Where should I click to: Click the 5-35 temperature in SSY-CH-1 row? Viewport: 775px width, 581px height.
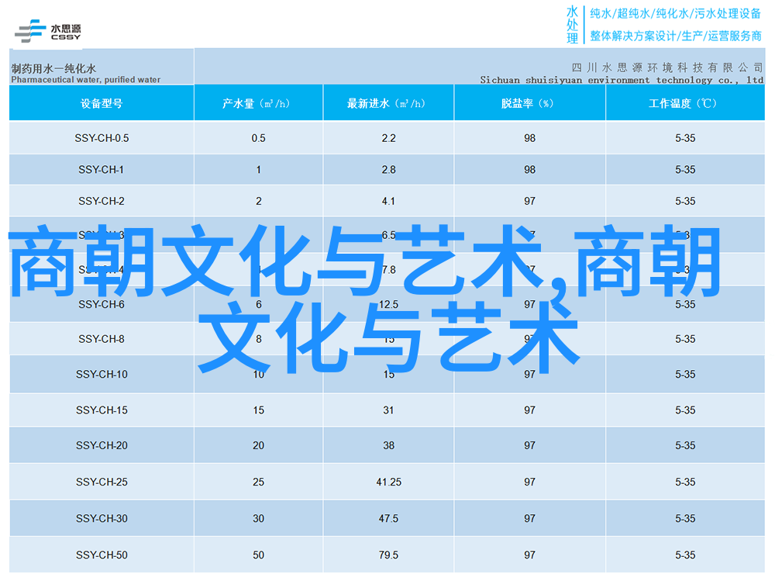[x=685, y=170]
